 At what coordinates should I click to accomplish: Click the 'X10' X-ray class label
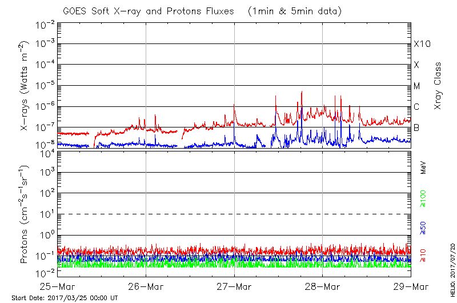click(x=422, y=44)
